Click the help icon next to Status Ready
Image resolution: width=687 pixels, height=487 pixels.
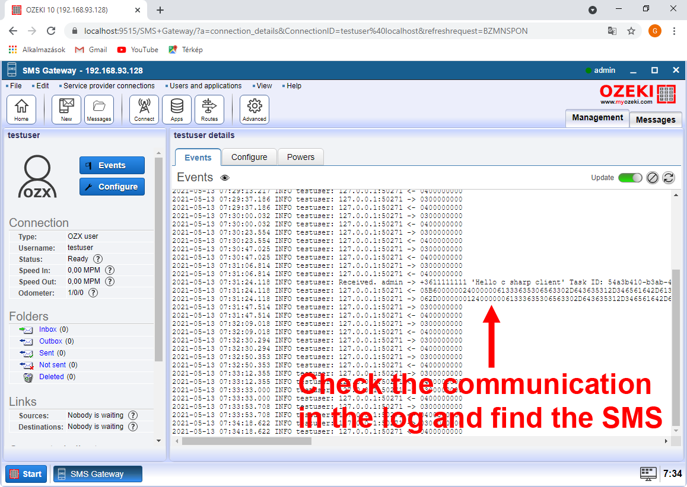[x=98, y=259]
